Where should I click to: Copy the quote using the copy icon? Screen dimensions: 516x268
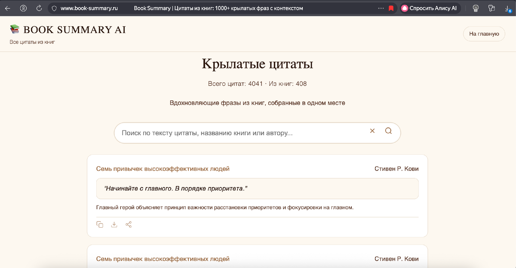(99, 224)
